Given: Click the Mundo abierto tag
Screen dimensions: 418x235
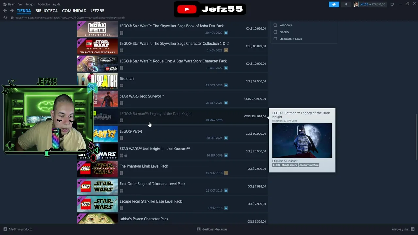Looking at the screenshot, I should [290, 165].
